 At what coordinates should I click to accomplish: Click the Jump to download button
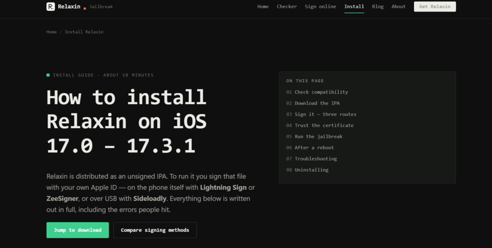[77, 230]
